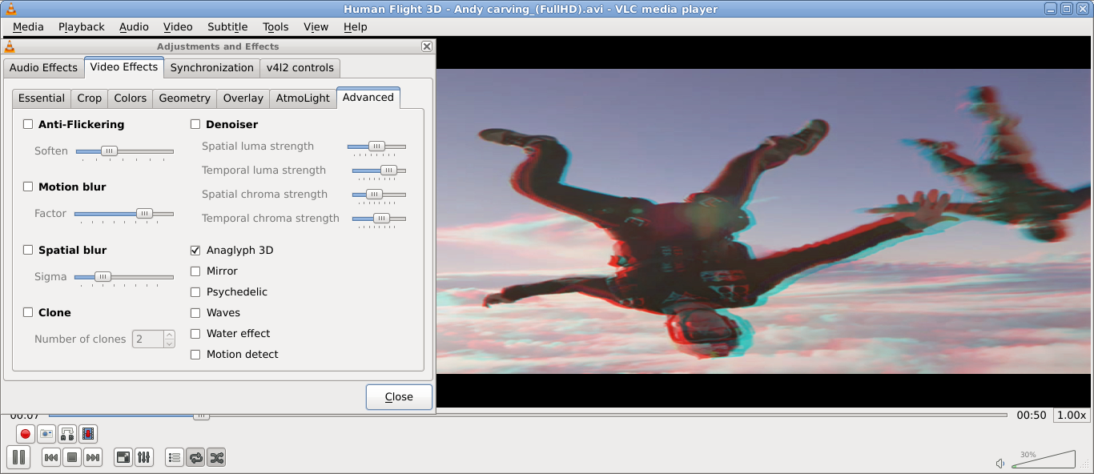This screenshot has height=474, width=1094.
Task: Toggle random shuffle playback
Action: coord(216,457)
